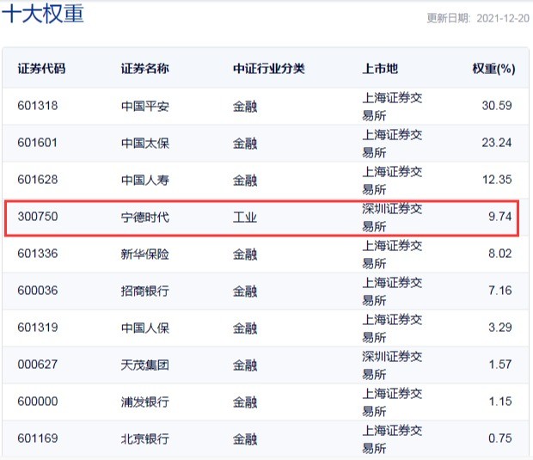Screen dimensions: 533x460
Task: Select security code 601601
Action: (38, 143)
